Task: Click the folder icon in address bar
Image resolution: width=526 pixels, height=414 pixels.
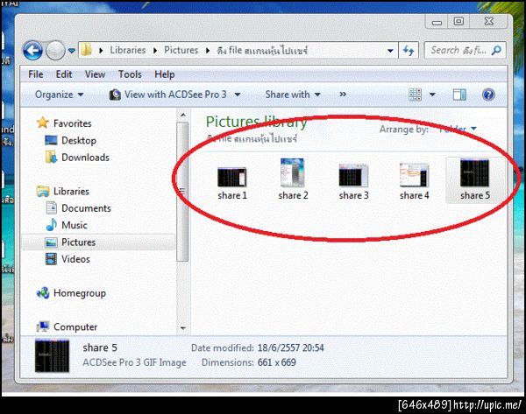Action: point(87,51)
